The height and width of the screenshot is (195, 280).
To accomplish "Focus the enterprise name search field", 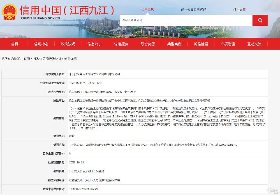I will click(185, 20).
